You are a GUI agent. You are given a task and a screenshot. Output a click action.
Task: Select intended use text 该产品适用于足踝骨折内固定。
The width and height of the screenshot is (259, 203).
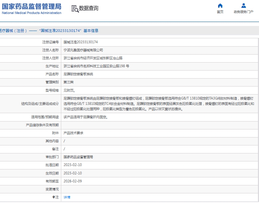tap(86, 117)
